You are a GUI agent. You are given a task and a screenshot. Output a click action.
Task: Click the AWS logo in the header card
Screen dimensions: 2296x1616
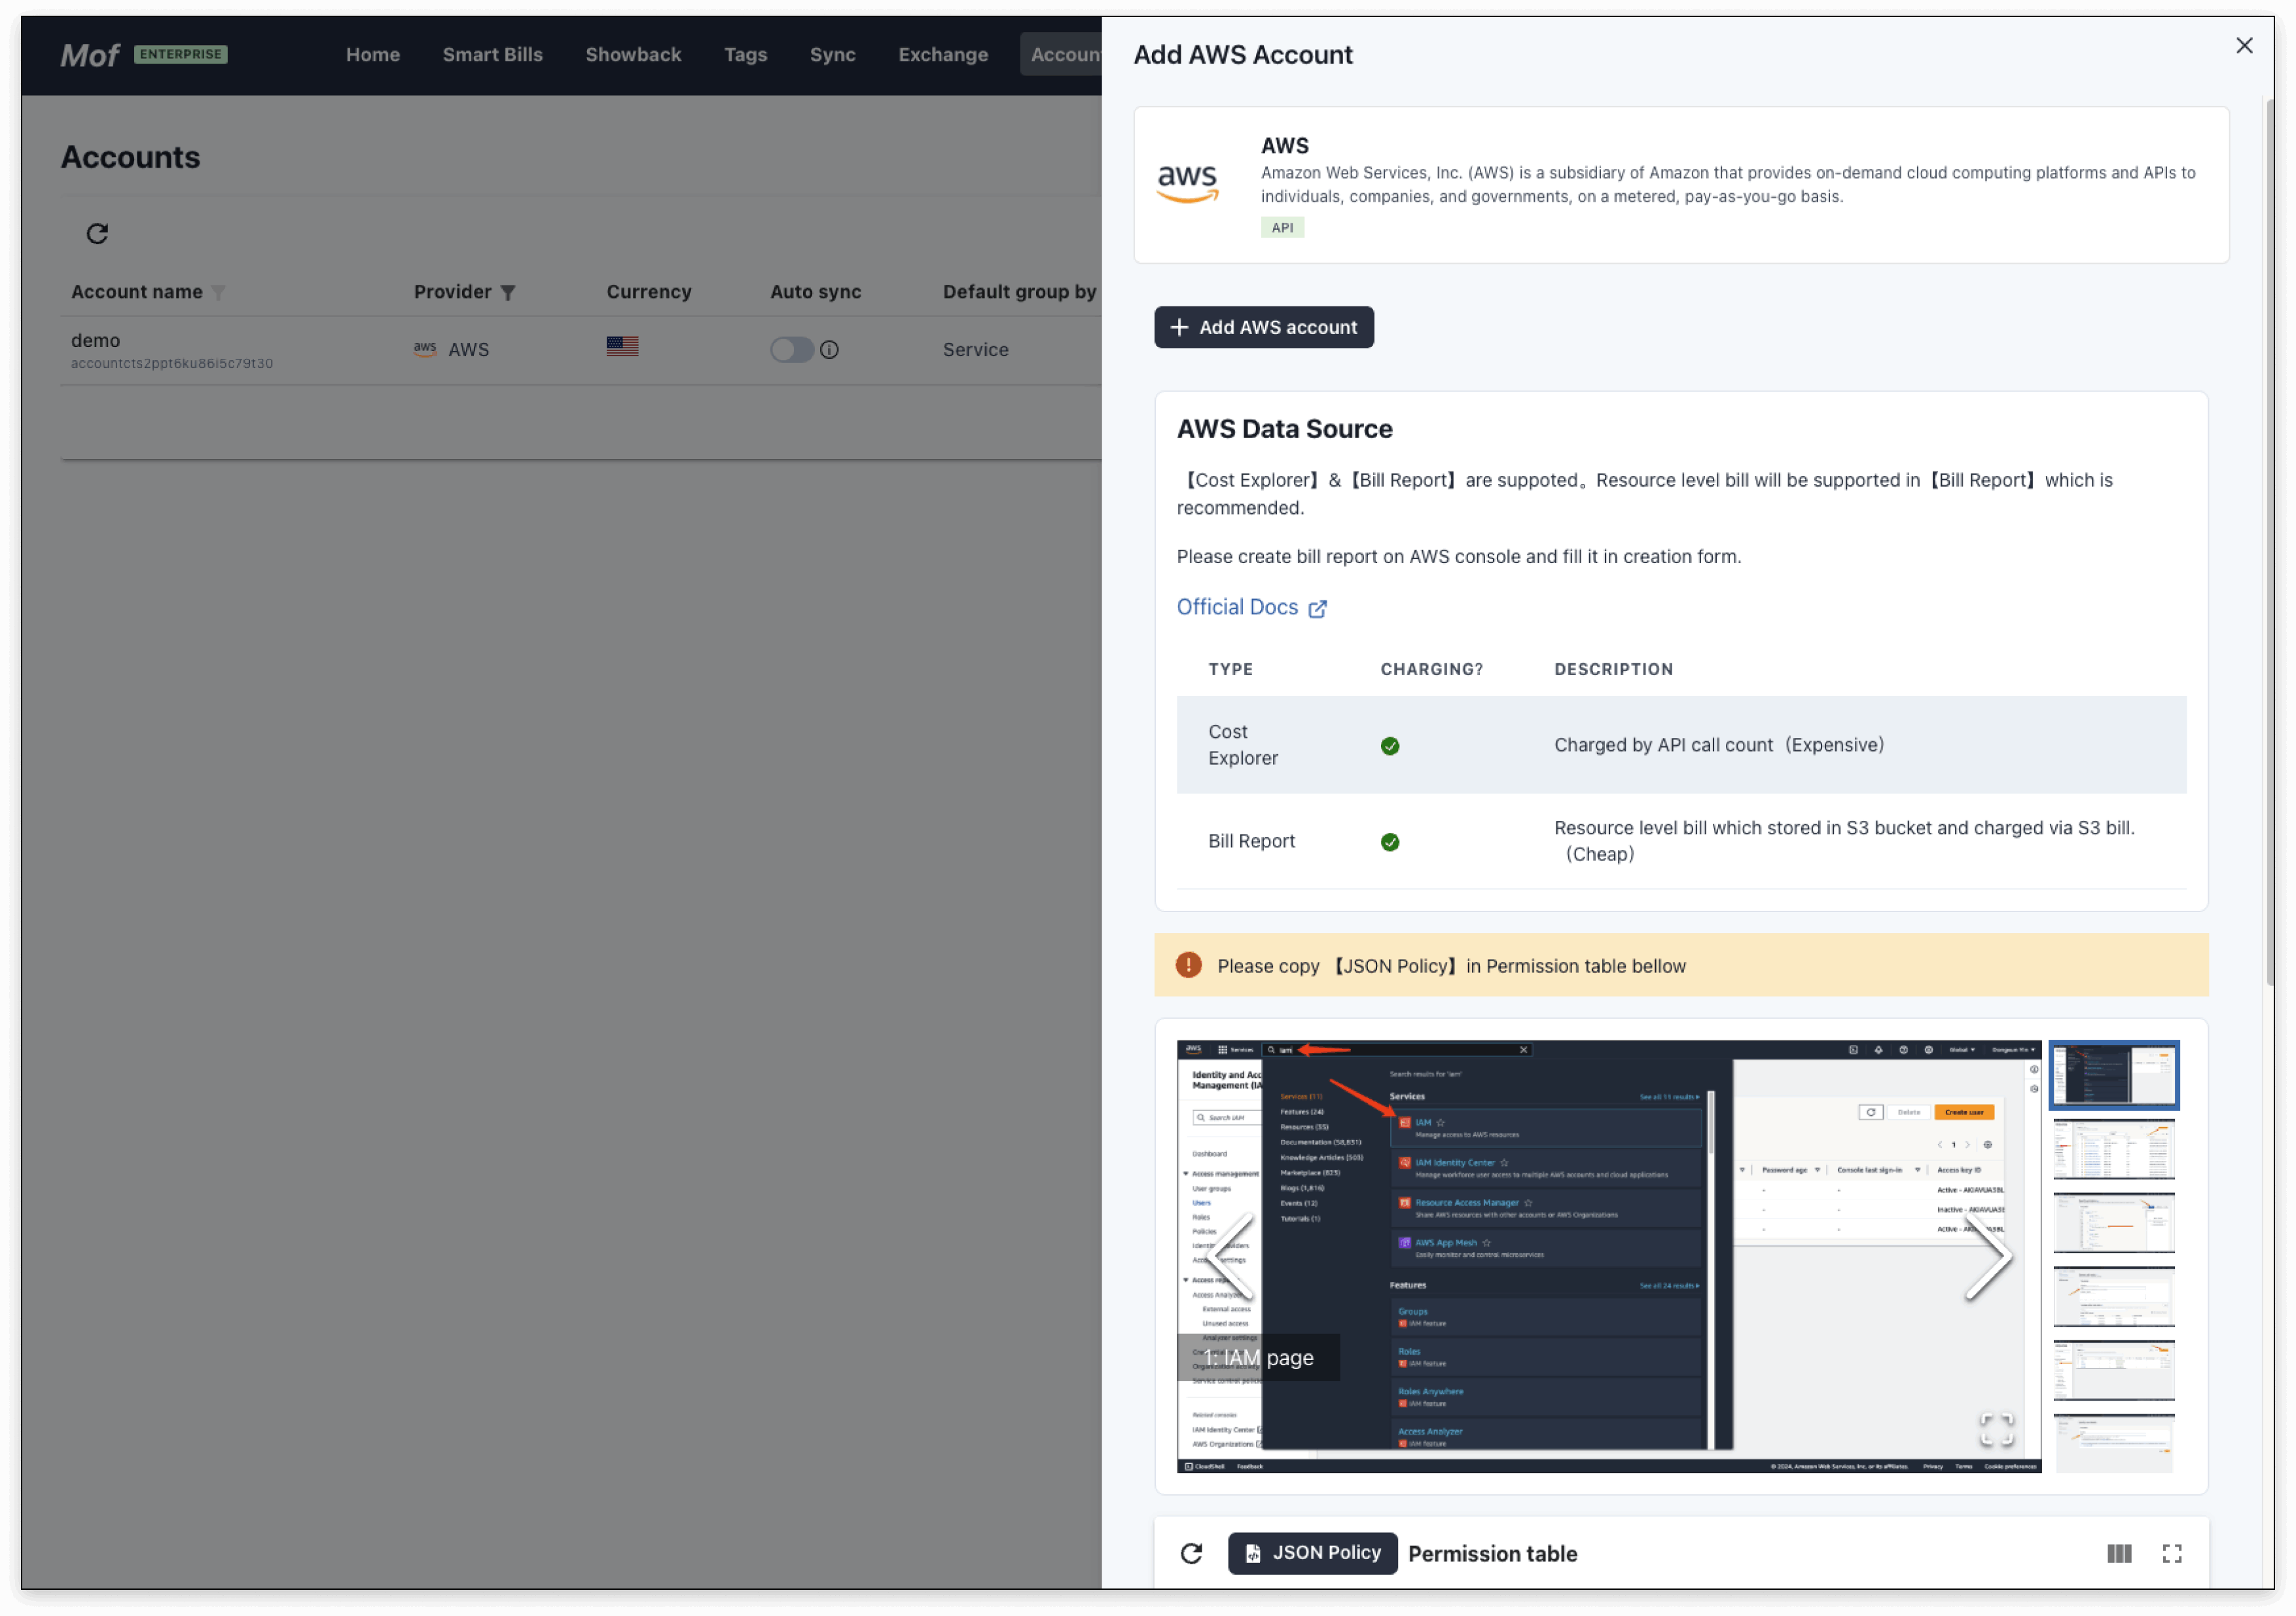(x=1187, y=184)
